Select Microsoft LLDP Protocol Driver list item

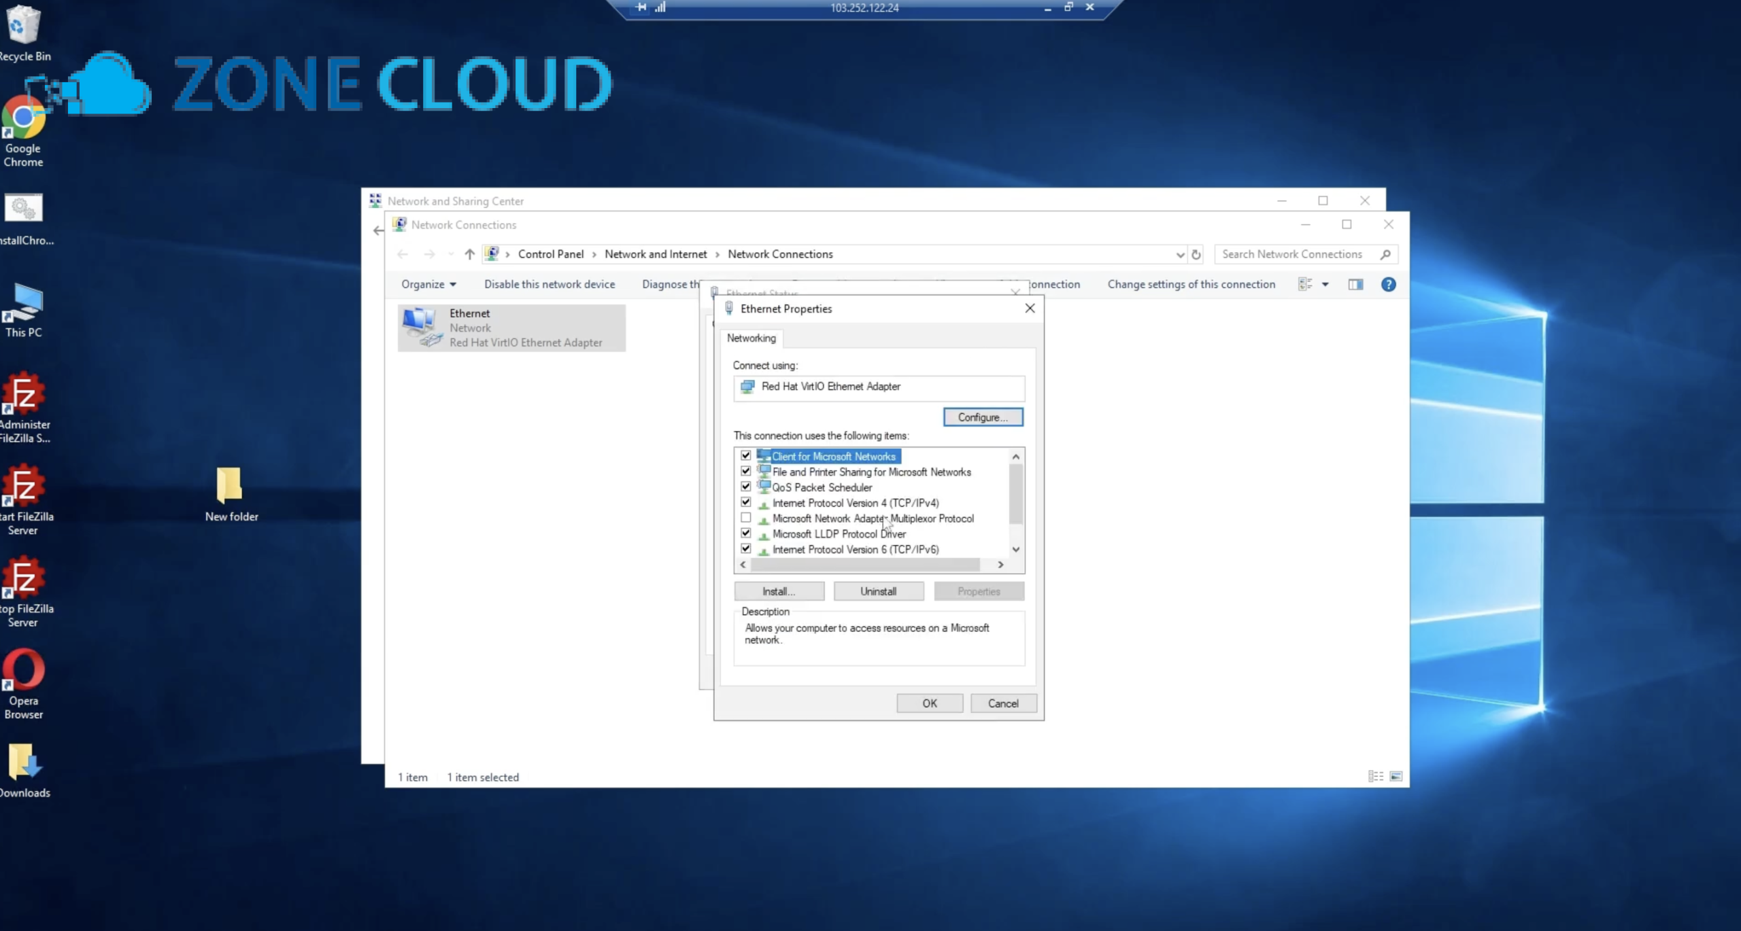(x=839, y=534)
